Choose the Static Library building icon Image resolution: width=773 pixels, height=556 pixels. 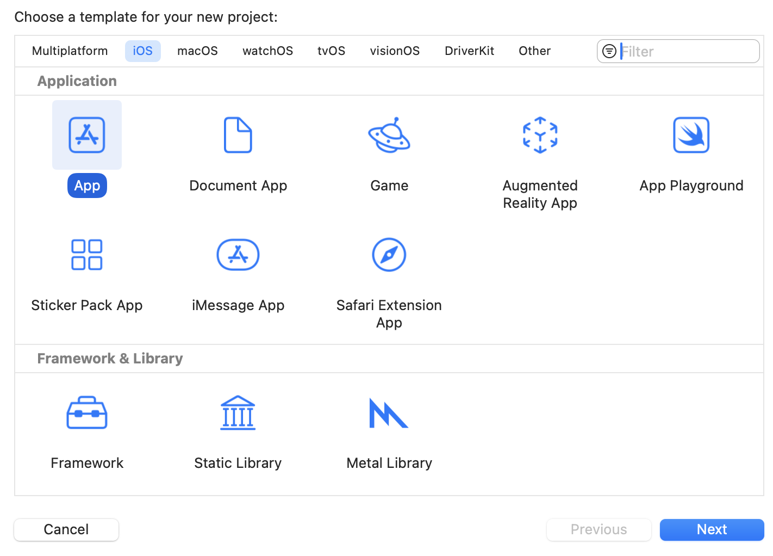coord(238,413)
